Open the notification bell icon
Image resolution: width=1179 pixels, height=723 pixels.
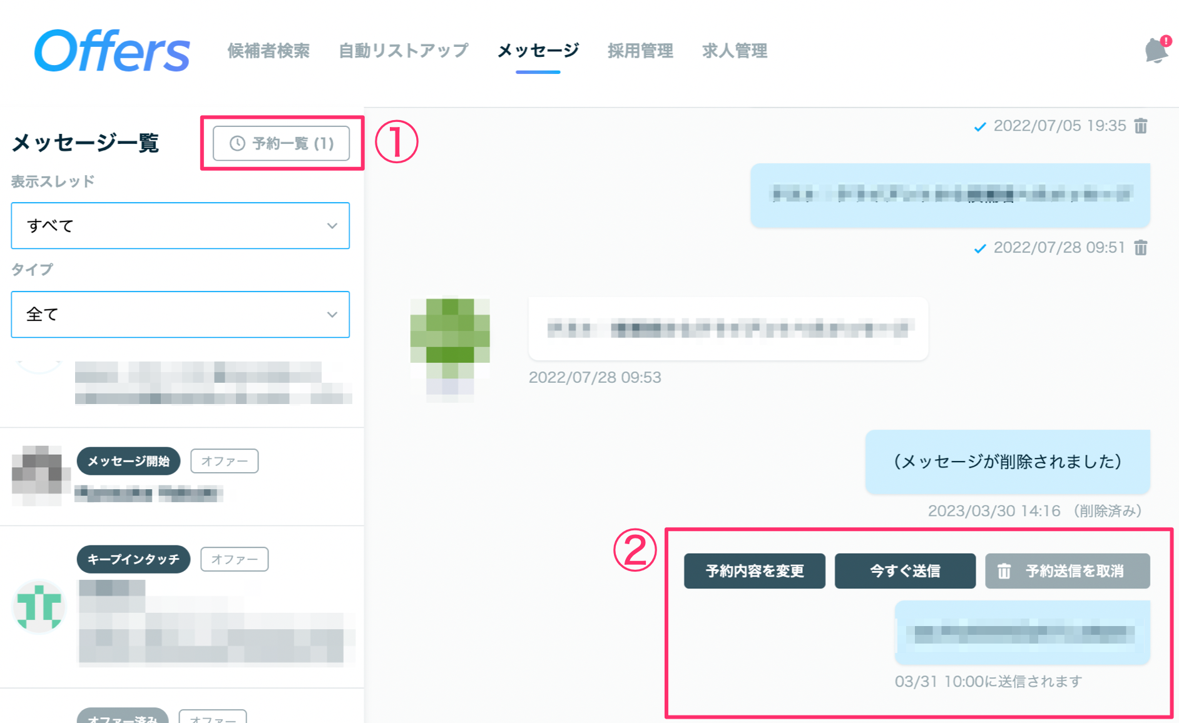tap(1156, 50)
